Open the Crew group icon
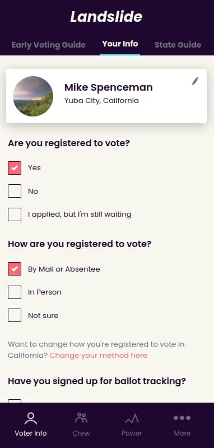Viewport: 214px width, 448px height. click(x=81, y=418)
